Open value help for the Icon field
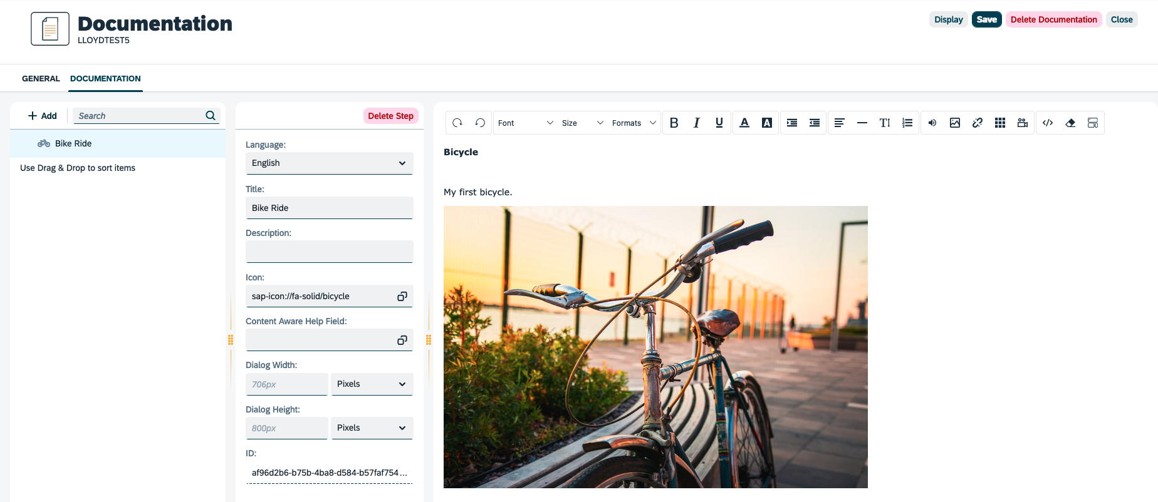The height and width of the screenshot is (502, 1158). [x=402, y=296]
